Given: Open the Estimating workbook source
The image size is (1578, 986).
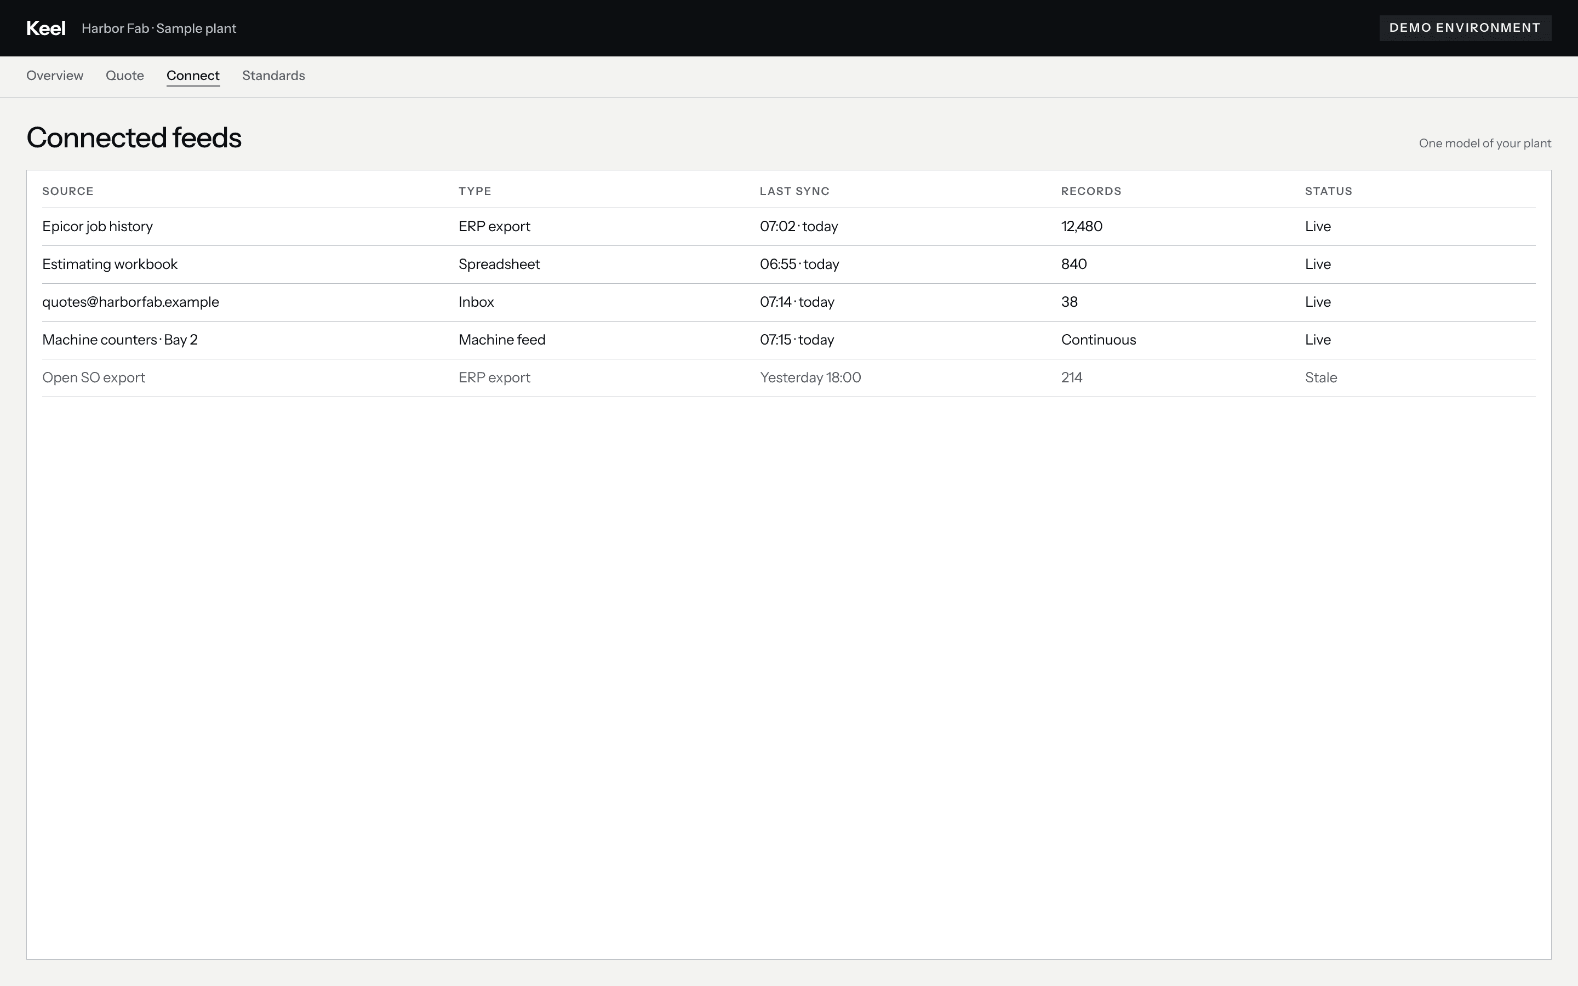Looking at the screenshot, I should [110, 264].
